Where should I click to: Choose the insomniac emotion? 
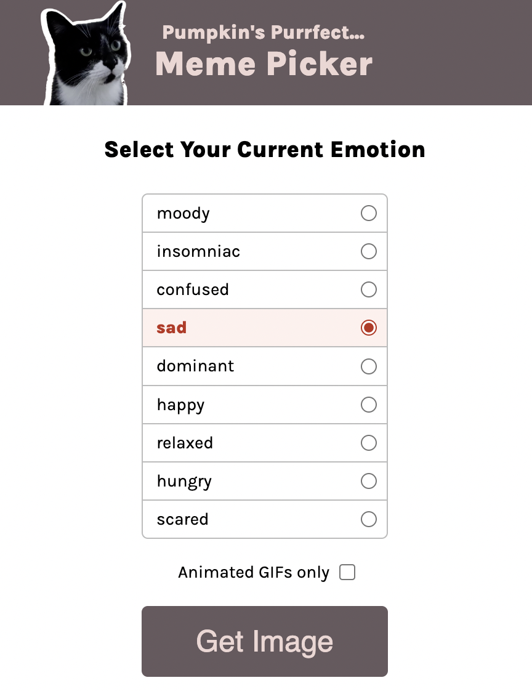(x=368, y=251)
